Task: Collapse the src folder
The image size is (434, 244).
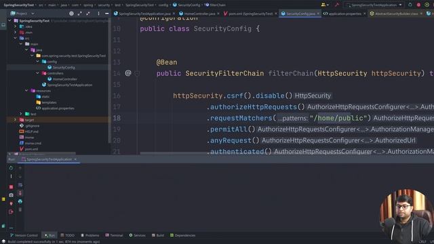Action: (15, 38)
